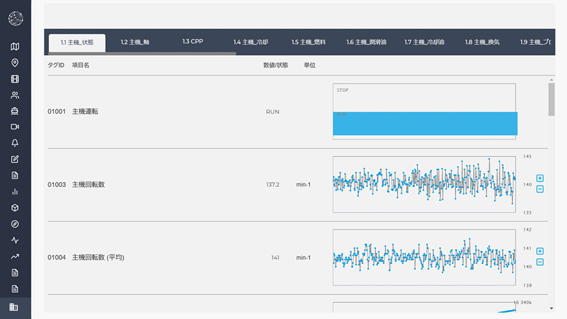Open the location pin icon in the sidebar
The image size is (567, 319).
point(15,63)
